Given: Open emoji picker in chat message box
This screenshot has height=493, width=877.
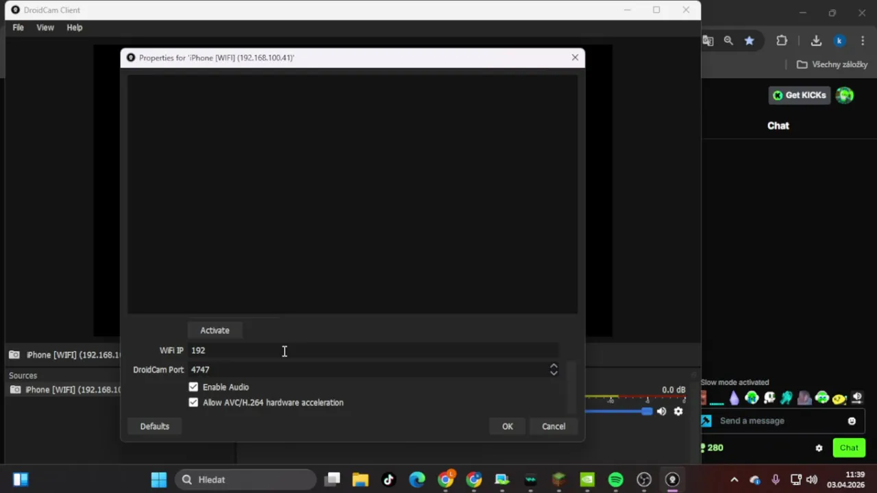Looking at the screenshot, I should click(x=852, y=421).
